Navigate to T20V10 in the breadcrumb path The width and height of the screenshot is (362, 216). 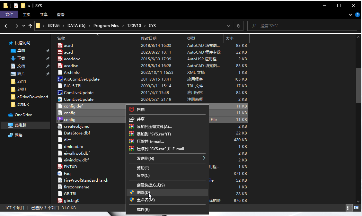tap(134, 26)
